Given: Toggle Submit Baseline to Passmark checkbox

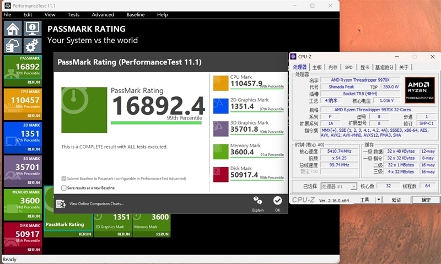Looking at the screenshot, I should coord(63,179).
